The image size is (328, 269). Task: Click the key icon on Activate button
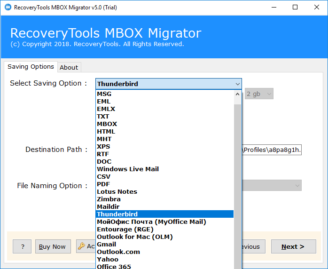(81, 246)
